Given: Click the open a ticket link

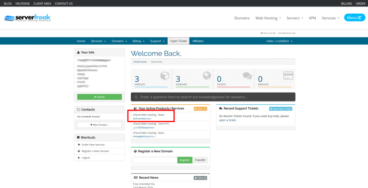Looking at the screenshot, I should (227, 120).
